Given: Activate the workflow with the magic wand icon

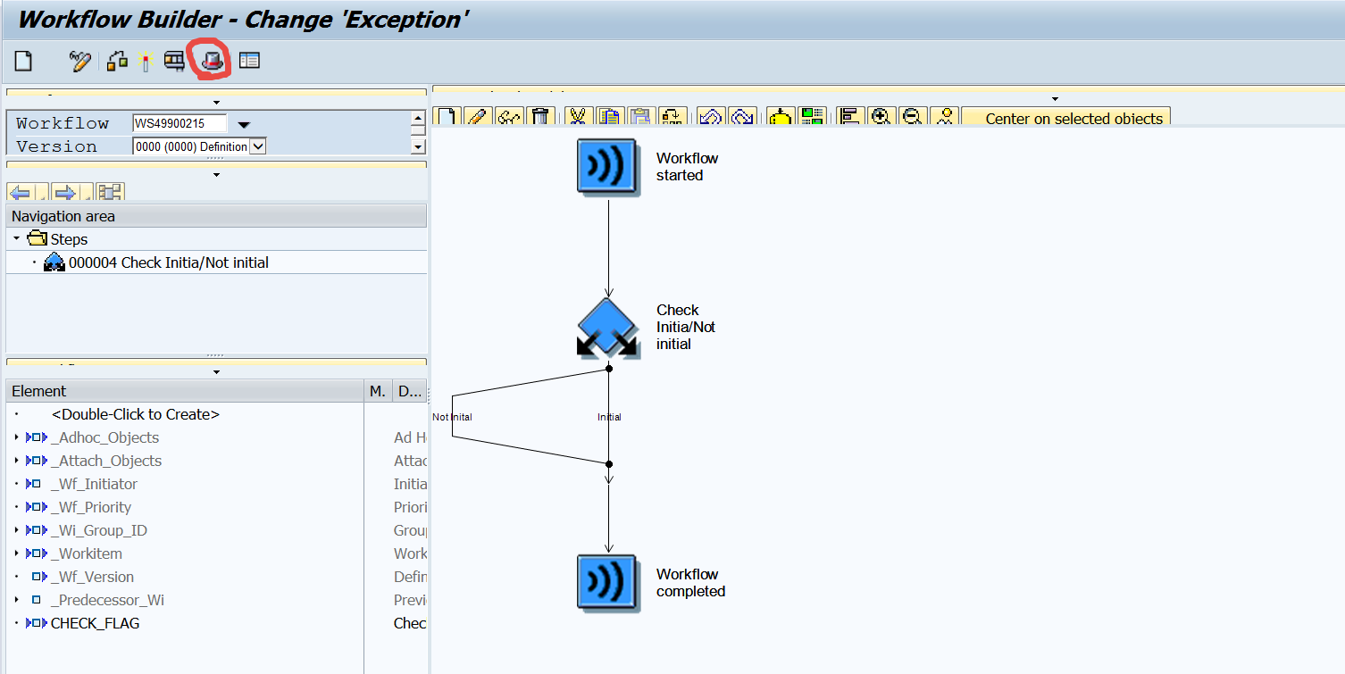Looking at the screenshot, I should (145, 61).
